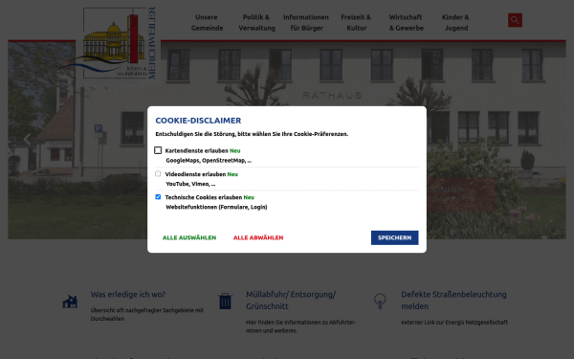Screen dimensions: 574x359
Task: Open the 'Wirtschaft & Gewerbe' menu
Action: 406,22
